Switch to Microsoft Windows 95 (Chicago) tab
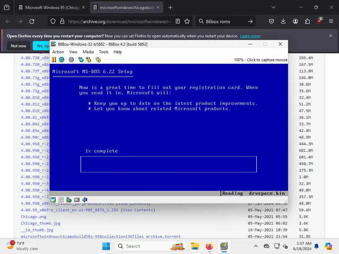This screenshot has width=339, height=254. pyautogui.click(x=52, y=8)
